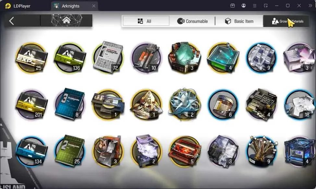Pick the copper device item with count 3
Image resolution: width=316 pixels, height=189 pixels.
coord(108,151)
